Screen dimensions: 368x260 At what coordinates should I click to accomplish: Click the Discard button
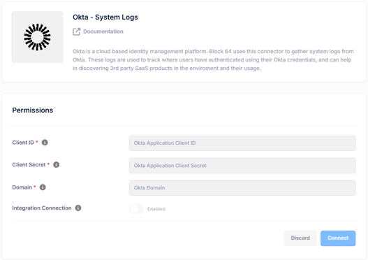coord(300,238)
